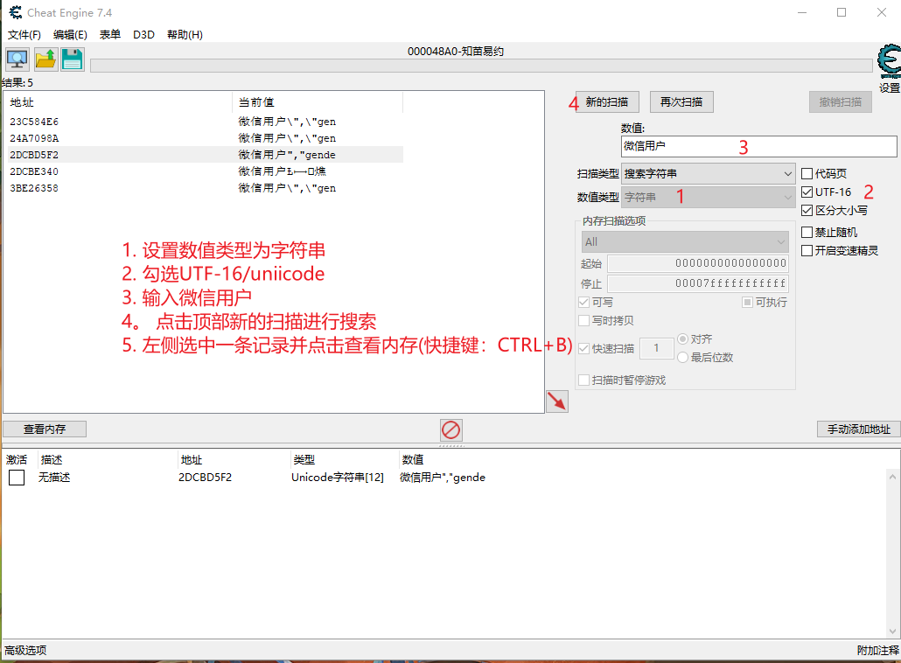Click the fast scan alignment value field
Viewport: 901px width, 663px height.
tap(656, 348)
